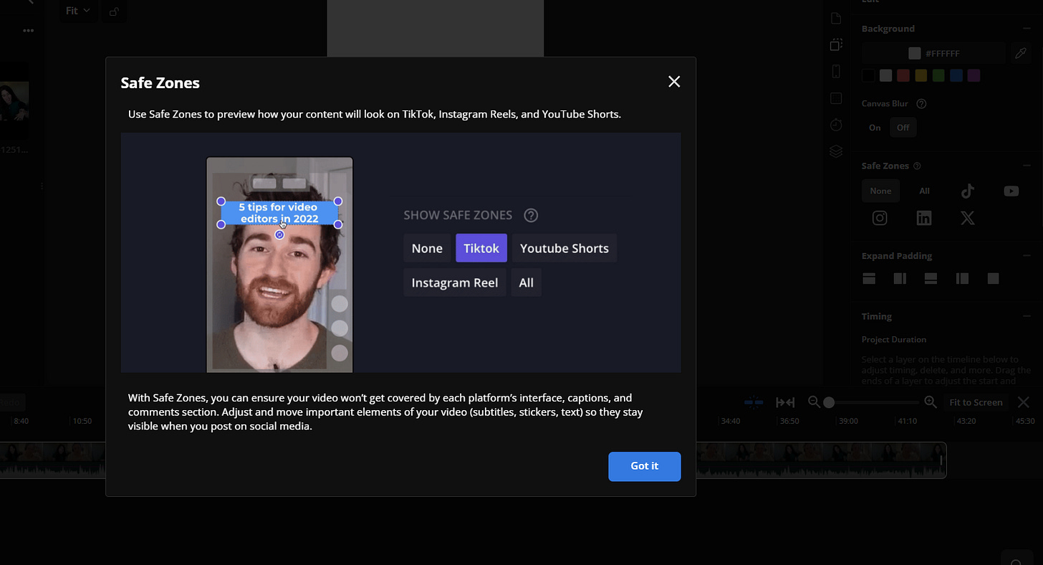Apply top expand padding icon
1043x565 pixels.
(x=869, y=279)
